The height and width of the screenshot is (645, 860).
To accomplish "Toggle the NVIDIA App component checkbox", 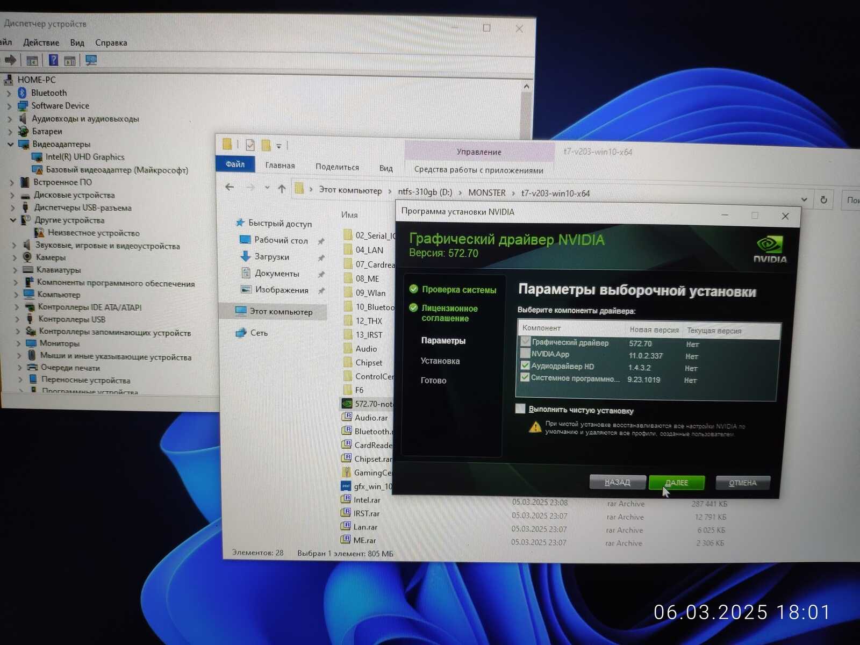I will tap(525, 353).
